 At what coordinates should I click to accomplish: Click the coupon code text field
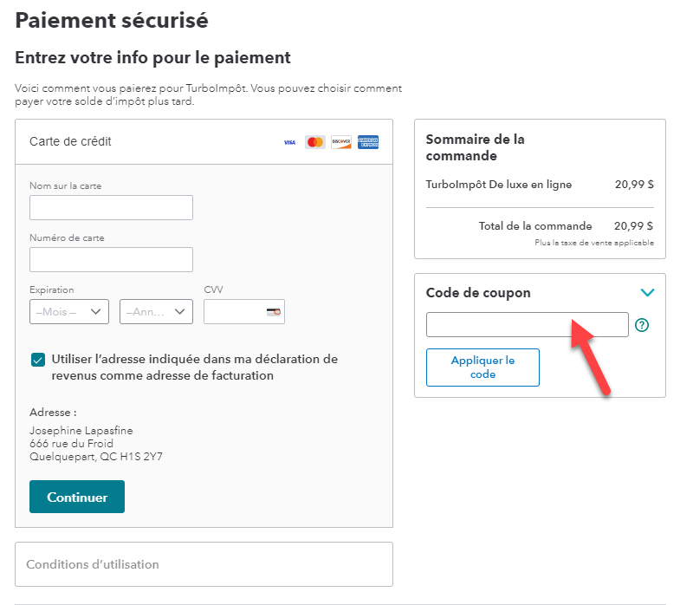coord(527,325)
